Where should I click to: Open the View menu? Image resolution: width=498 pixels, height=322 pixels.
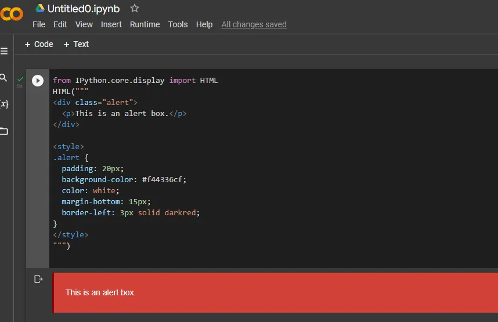84,24
